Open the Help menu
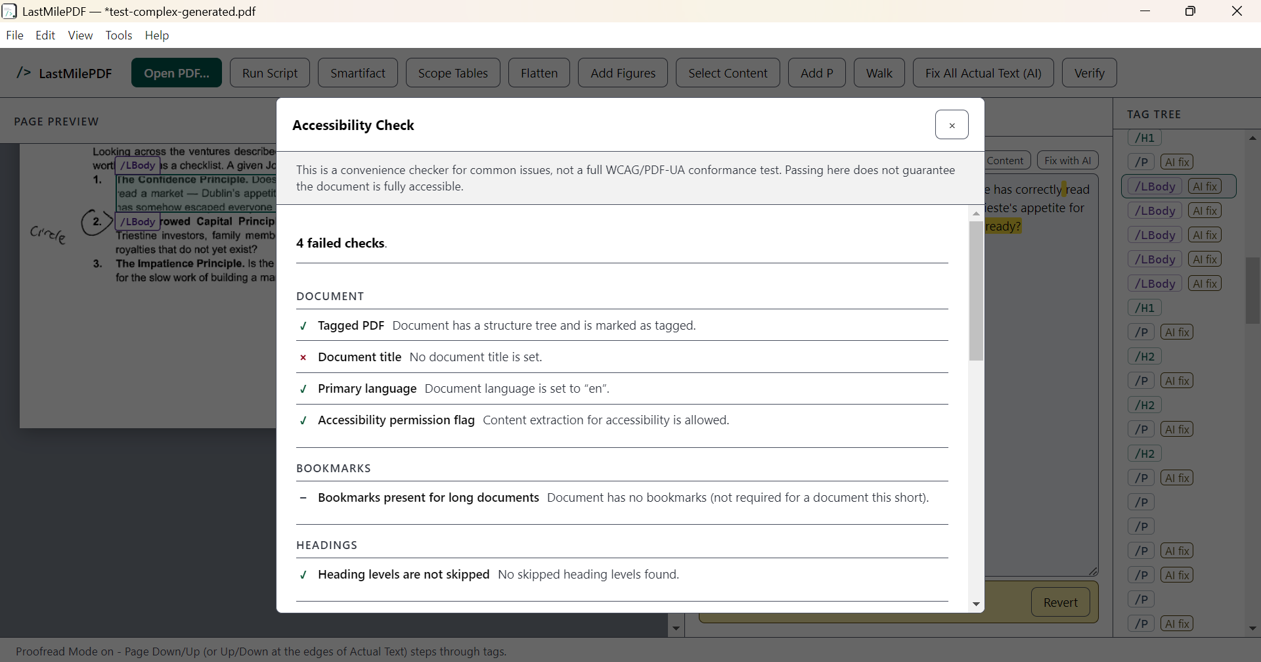 pos(157,35)
